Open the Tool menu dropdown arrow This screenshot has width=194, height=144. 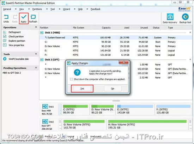(60, 9)
